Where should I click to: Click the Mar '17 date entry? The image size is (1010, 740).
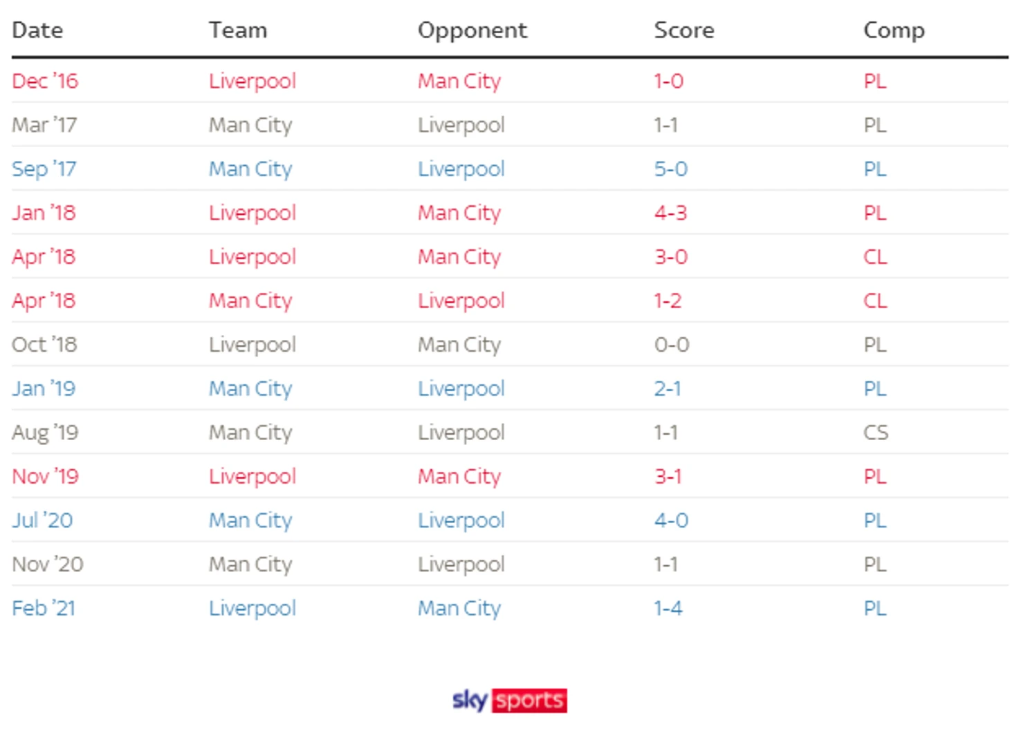coord(44,125)
